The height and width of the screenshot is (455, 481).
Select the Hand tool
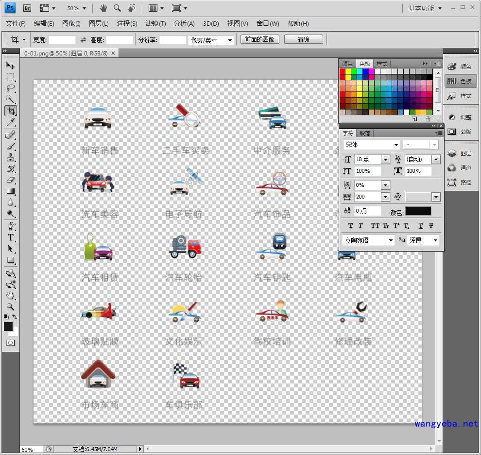click(x=11, y=296)
